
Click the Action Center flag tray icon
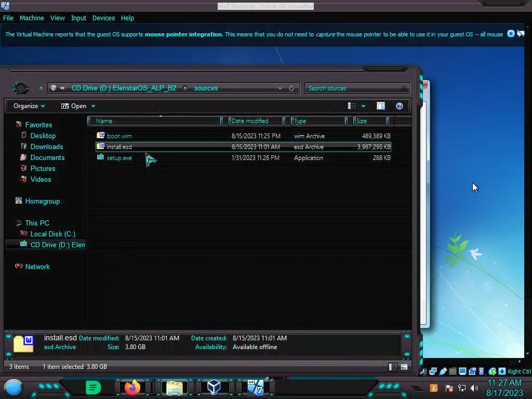click(449, 388)
